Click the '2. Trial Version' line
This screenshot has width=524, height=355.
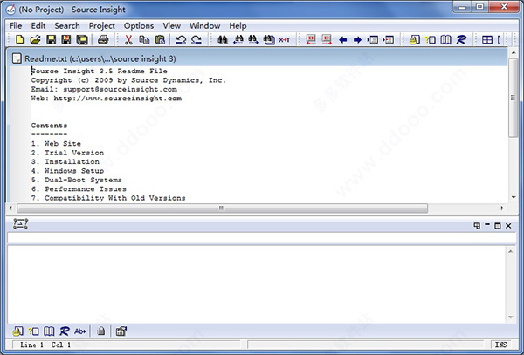tap(67, 153)
